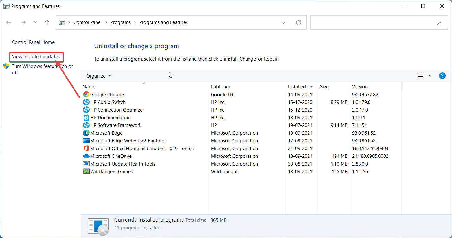Open the Organize dropdown menu

click(99, 76)
